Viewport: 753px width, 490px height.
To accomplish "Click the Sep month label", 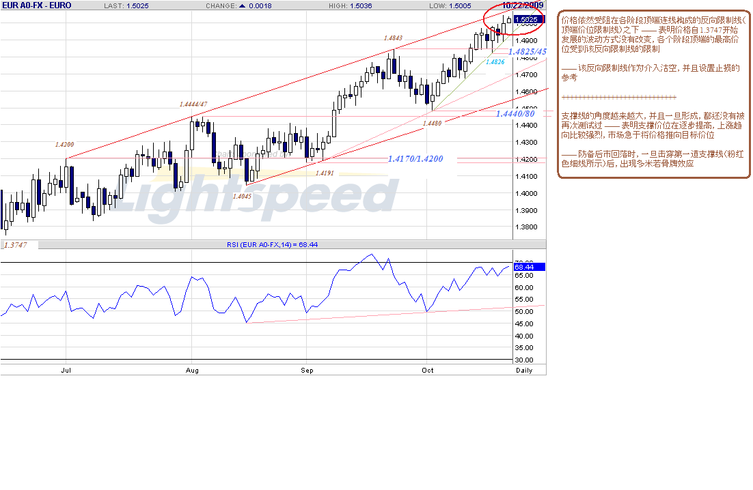I will point(307,370).
